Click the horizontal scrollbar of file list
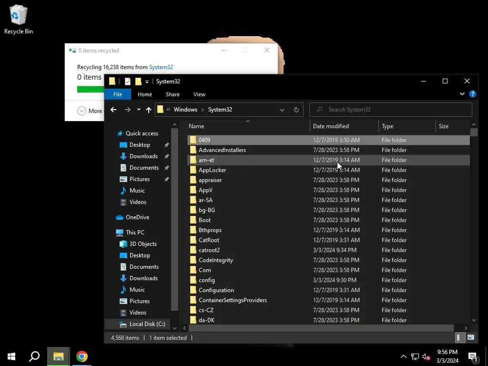 pyautogui.click(x=321, y=328)
